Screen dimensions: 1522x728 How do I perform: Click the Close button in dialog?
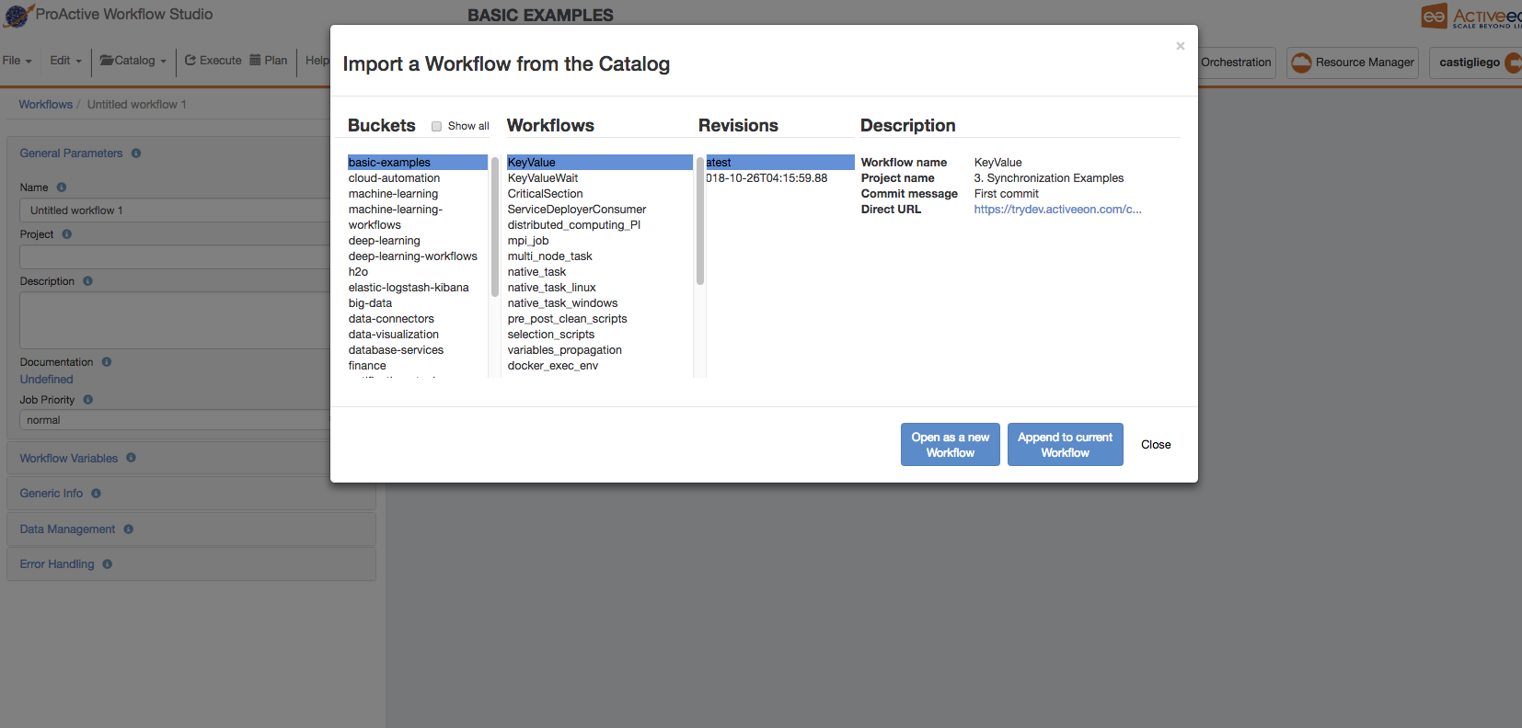(x=1156, y=445)
